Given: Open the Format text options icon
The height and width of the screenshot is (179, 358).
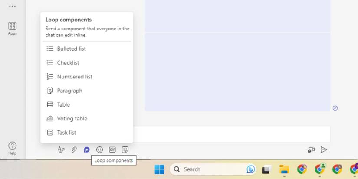Looking at the screenshot, I should click(x=61, y=150).
